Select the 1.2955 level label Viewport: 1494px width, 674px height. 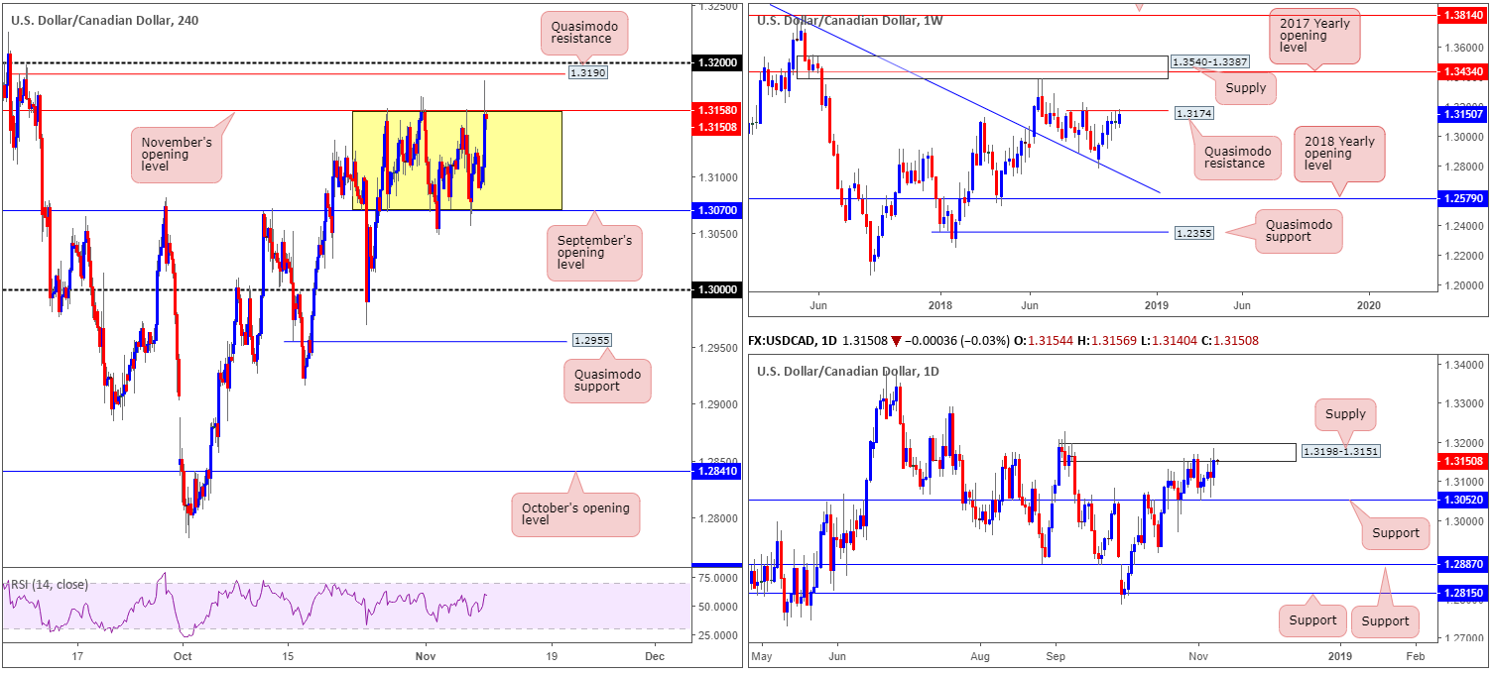click(x=592, y=340)
